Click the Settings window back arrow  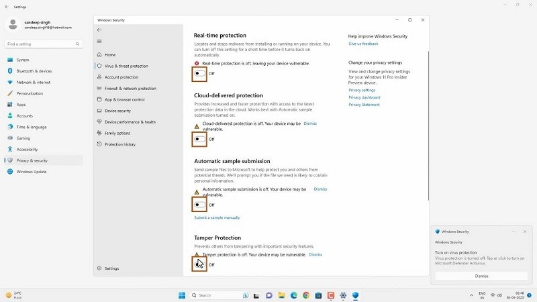[x=7, y=7]
